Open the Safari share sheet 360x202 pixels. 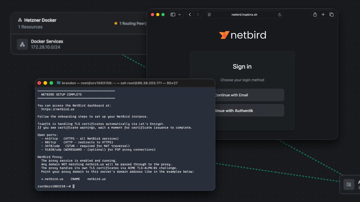tap(314, 14)
